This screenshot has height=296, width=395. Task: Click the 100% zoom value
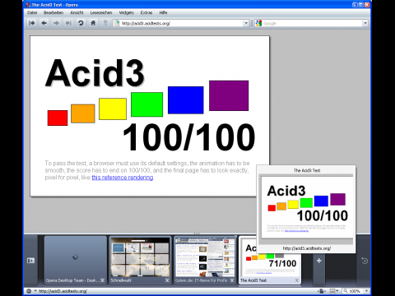(x=355, y=291)
